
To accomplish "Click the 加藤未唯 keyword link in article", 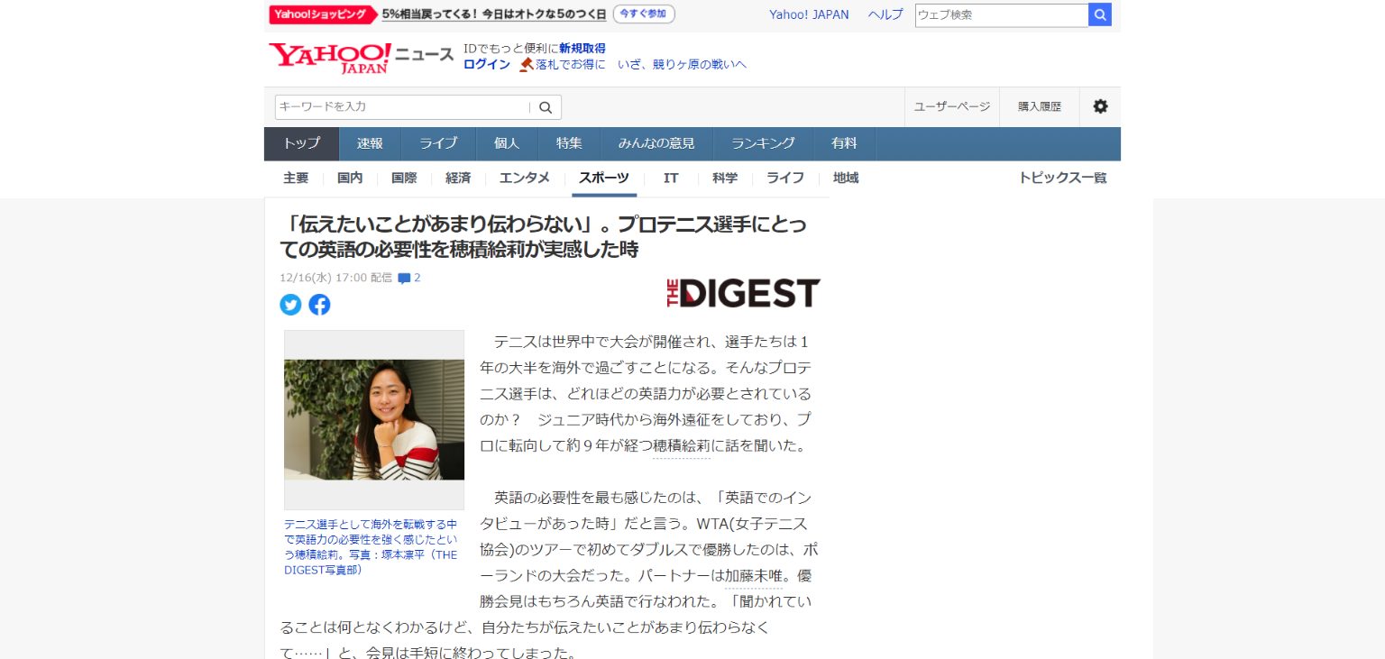I will tap(754, 575).
